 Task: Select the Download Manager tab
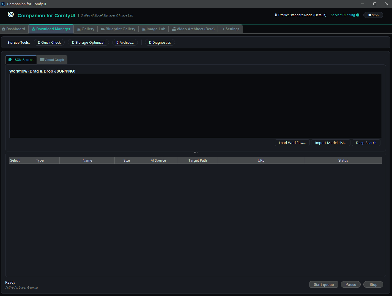click(51, 29)
